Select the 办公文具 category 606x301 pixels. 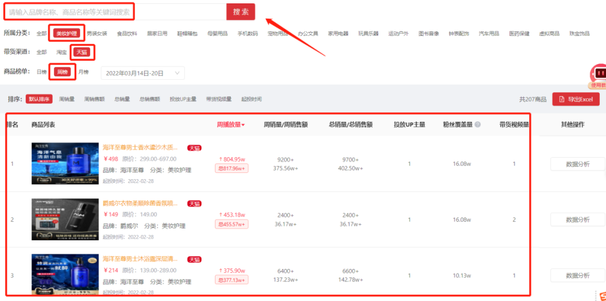(x=308, y=34)
